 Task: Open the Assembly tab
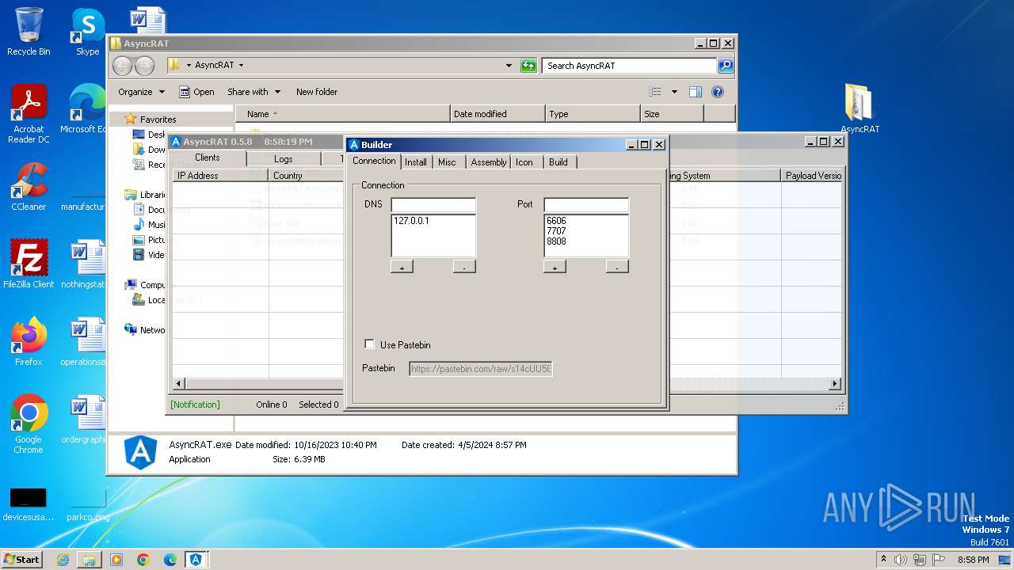point(489,161)
